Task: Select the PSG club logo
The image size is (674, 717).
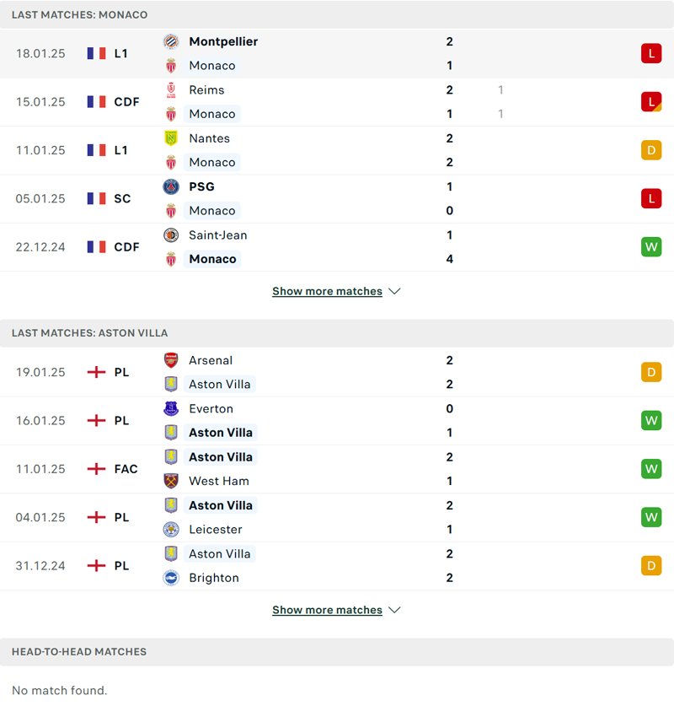Action: [172, 186]
